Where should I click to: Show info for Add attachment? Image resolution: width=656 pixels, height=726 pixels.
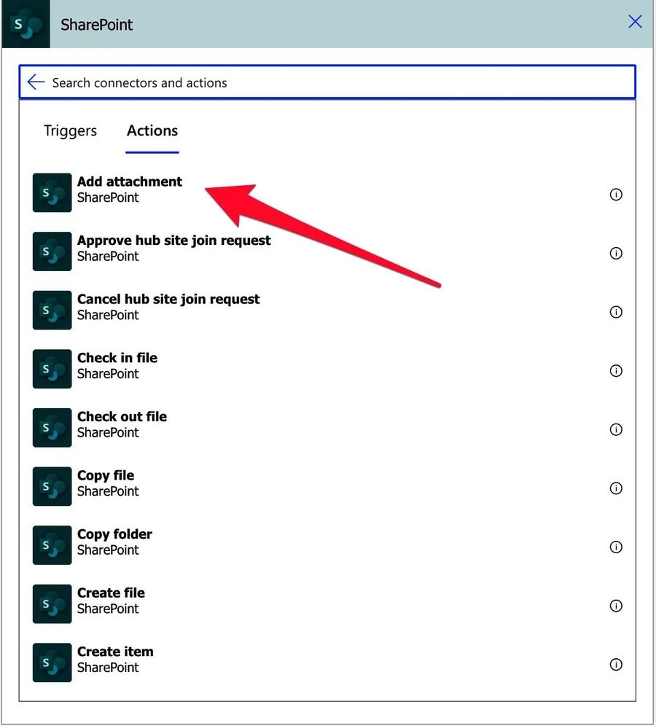(616, 195)
